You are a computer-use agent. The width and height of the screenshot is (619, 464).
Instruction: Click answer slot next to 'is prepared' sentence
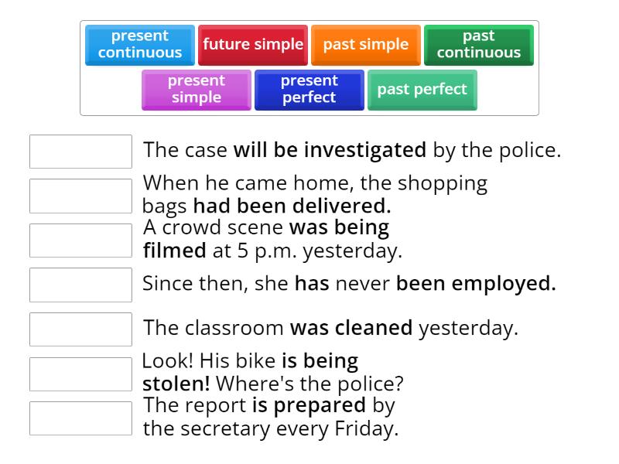click(81, 418)
